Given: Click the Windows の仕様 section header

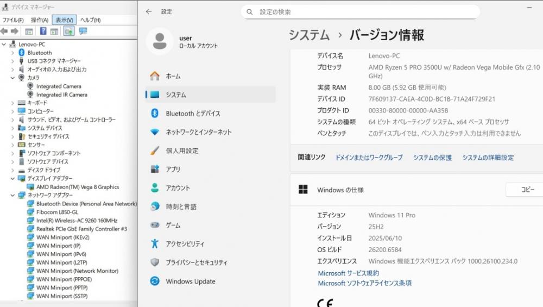Looking at the screenshot, I should coord(340,190).
